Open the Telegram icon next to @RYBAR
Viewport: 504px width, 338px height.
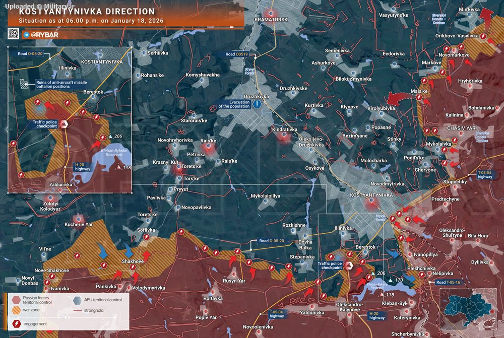pyautogui.click(x=26, y=35)
